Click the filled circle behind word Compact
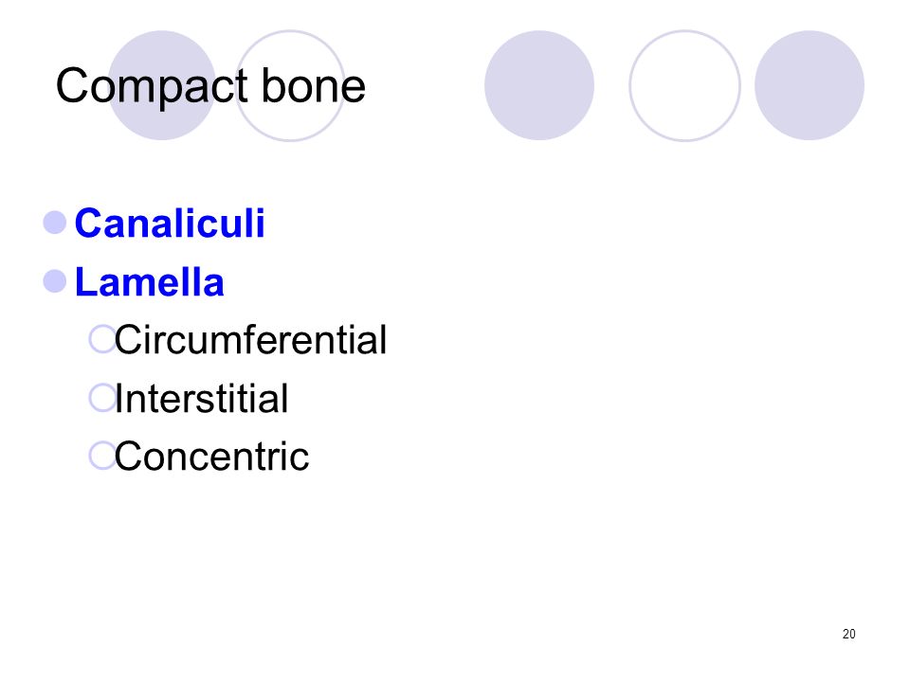This screenshot has height=682, width=910. (162, 85)
